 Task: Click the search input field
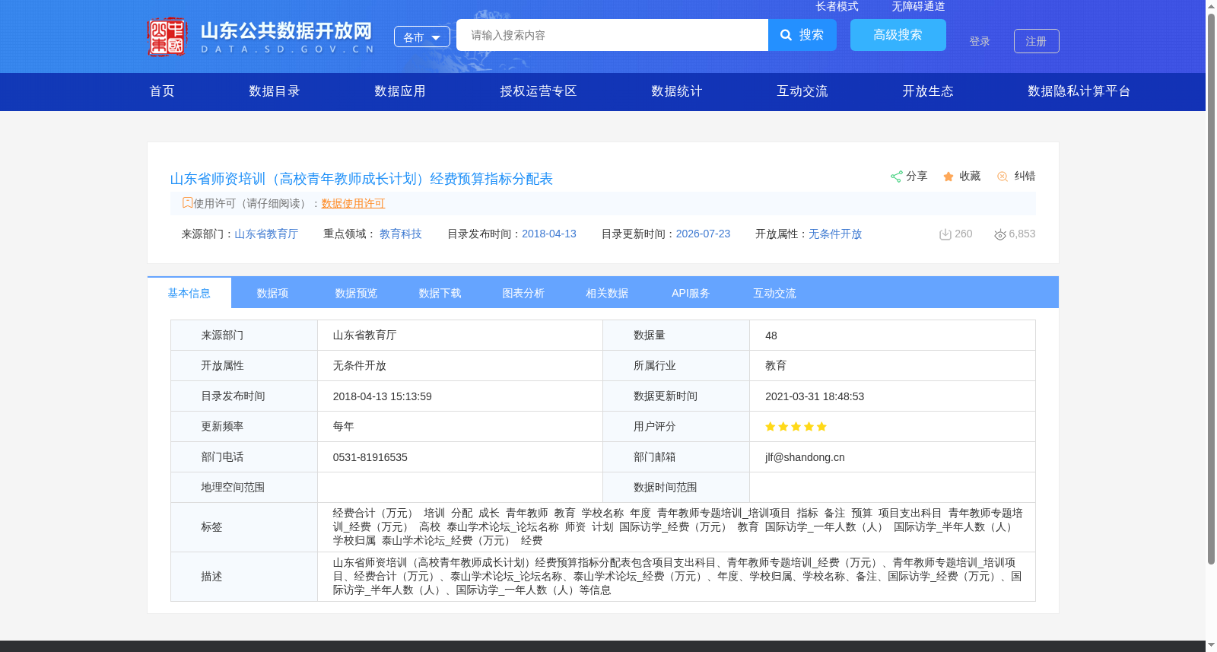click(612, 35)
